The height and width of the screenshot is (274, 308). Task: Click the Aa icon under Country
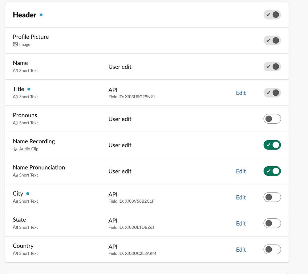15,254
